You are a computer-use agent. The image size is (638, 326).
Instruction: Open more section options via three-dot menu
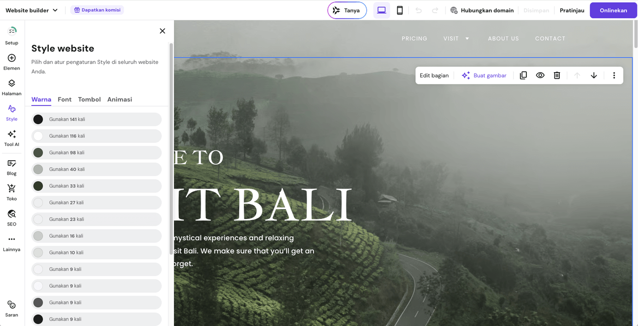tap(614, 75)
